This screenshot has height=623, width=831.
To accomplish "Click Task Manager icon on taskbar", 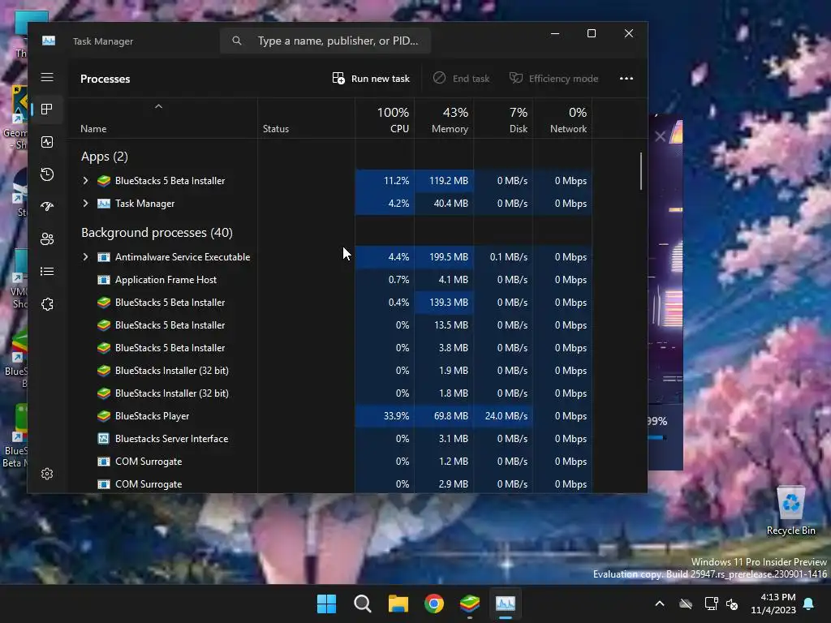I will click(506, 604).
